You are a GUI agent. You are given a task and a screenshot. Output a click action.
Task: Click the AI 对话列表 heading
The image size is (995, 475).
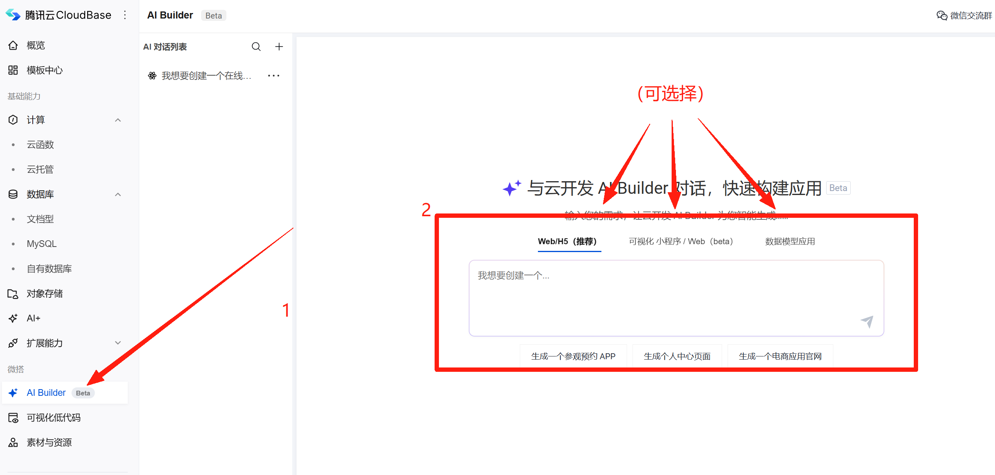tap(165, 46)
